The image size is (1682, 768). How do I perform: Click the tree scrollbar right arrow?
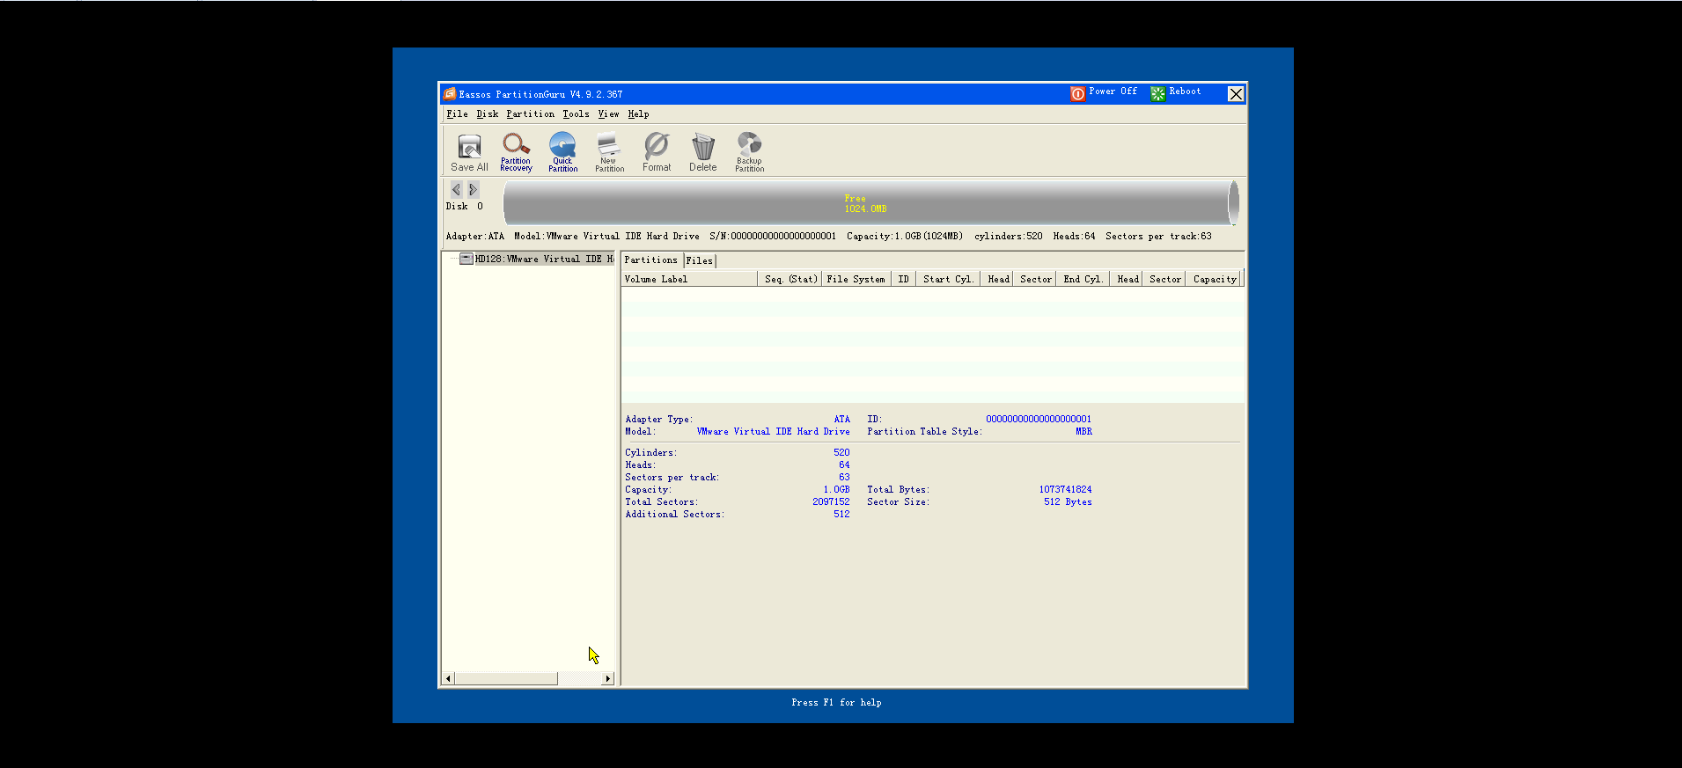(x=607, y=678)
